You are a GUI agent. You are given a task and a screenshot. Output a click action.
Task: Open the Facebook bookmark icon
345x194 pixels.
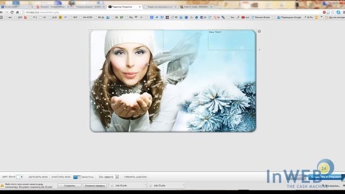202,17
